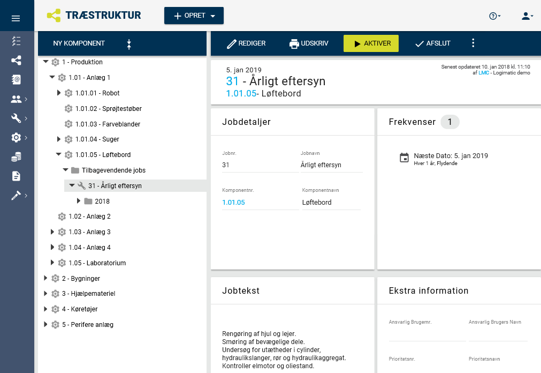This screenshot has width=541, height=373.
Task: Open the more options vertical dots
Action: pyautogui.click(x=473, y=43)
